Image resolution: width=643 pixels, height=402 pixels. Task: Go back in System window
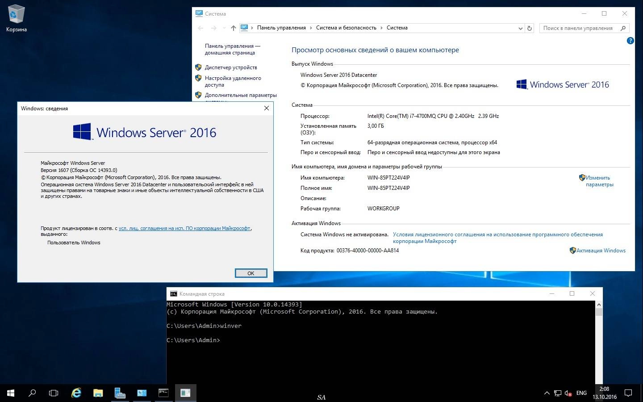tap(201, 28)
